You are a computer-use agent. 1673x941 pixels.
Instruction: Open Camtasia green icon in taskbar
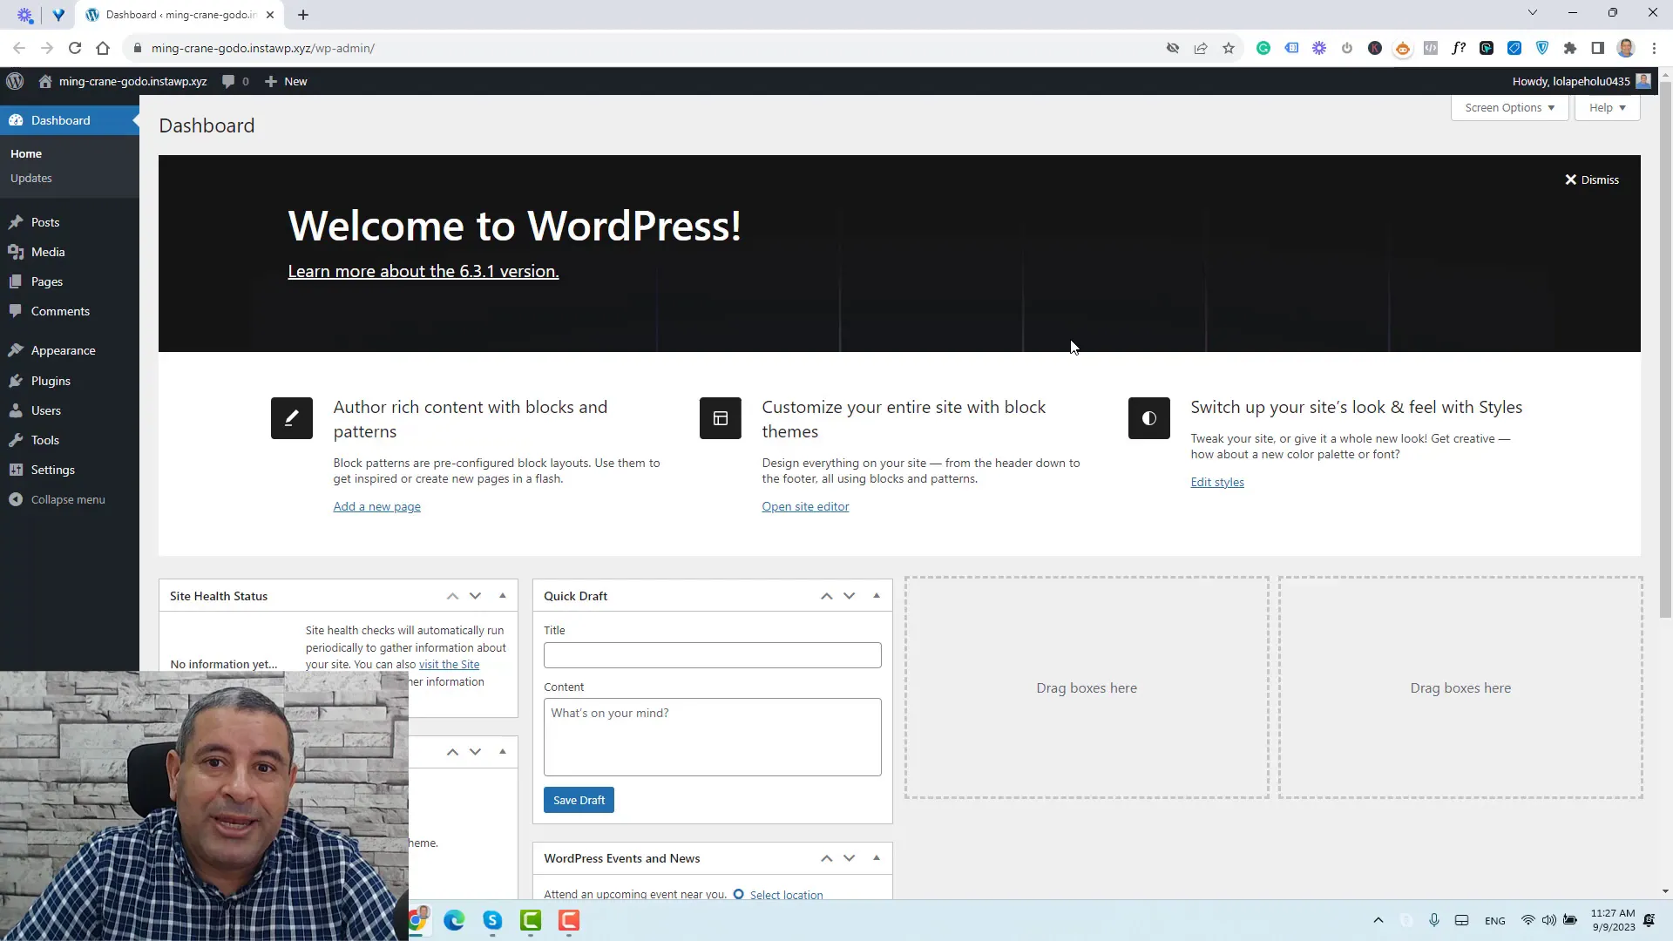click(531, 920)
